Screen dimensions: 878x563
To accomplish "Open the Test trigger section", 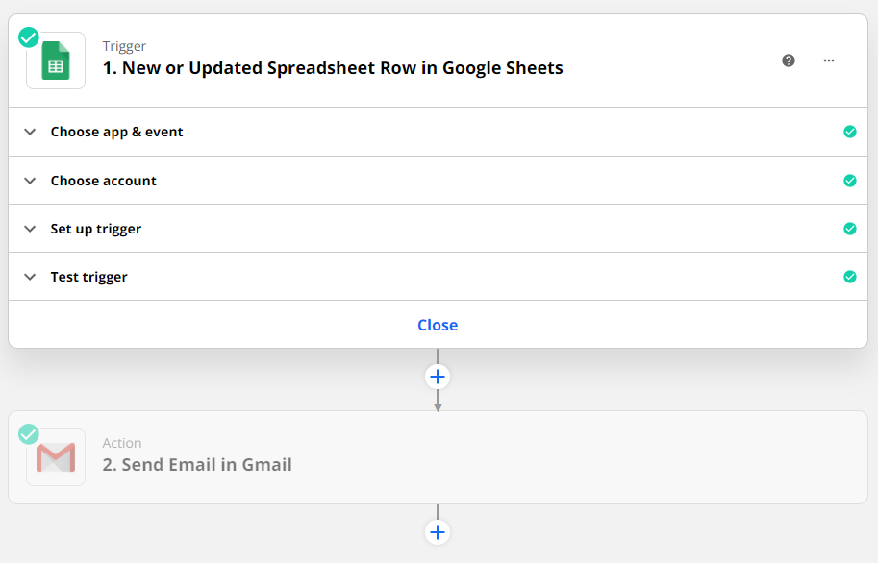I will [x=438, y=277].
